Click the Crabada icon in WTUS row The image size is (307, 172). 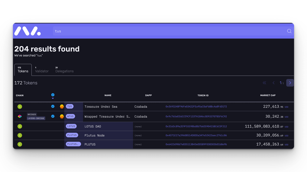62,116
